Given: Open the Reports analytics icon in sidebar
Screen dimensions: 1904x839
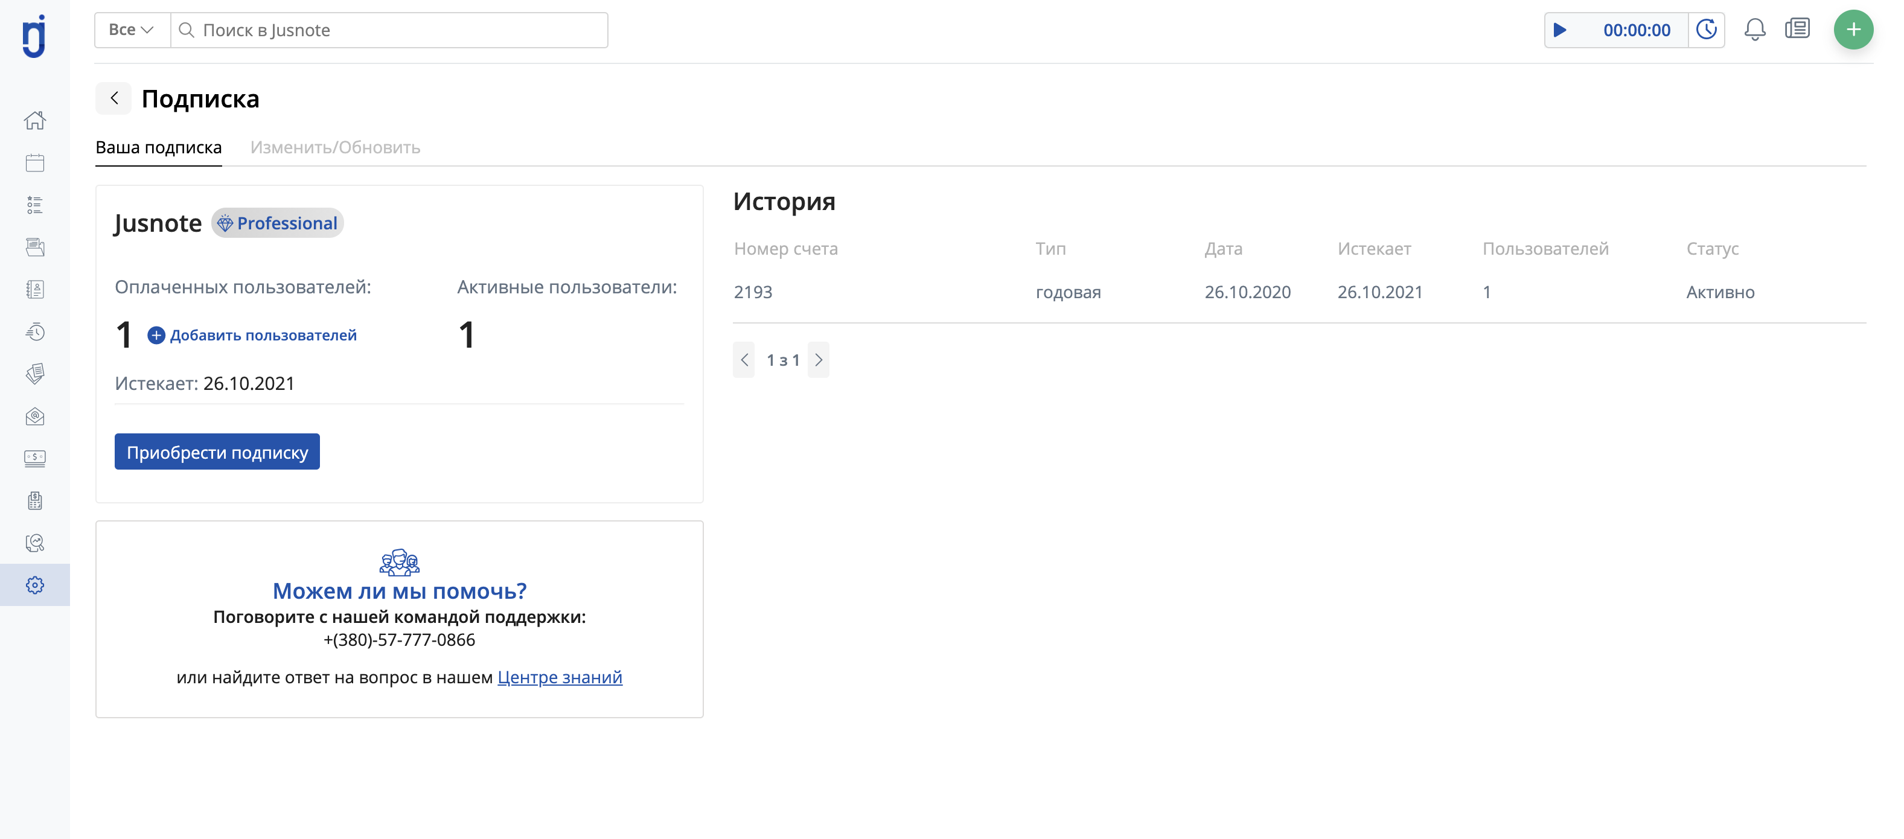Looking at the screenshot, I should 35,543.
